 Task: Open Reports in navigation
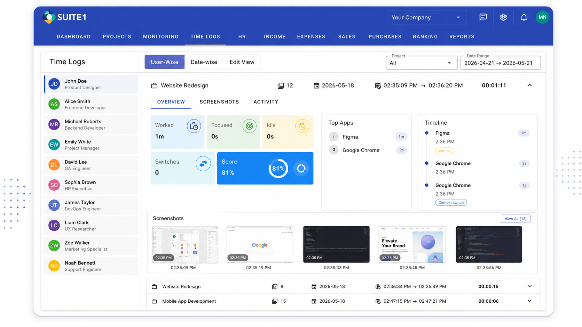(462, 36)
